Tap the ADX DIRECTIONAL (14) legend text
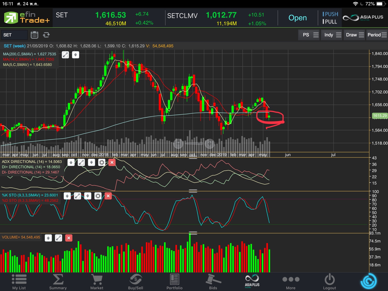388x291 pixels. tap(32, 162)
